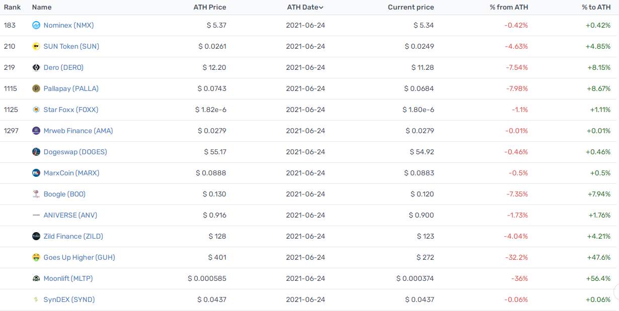Open the ANIVERSE (ANV) link

point(70,215)
